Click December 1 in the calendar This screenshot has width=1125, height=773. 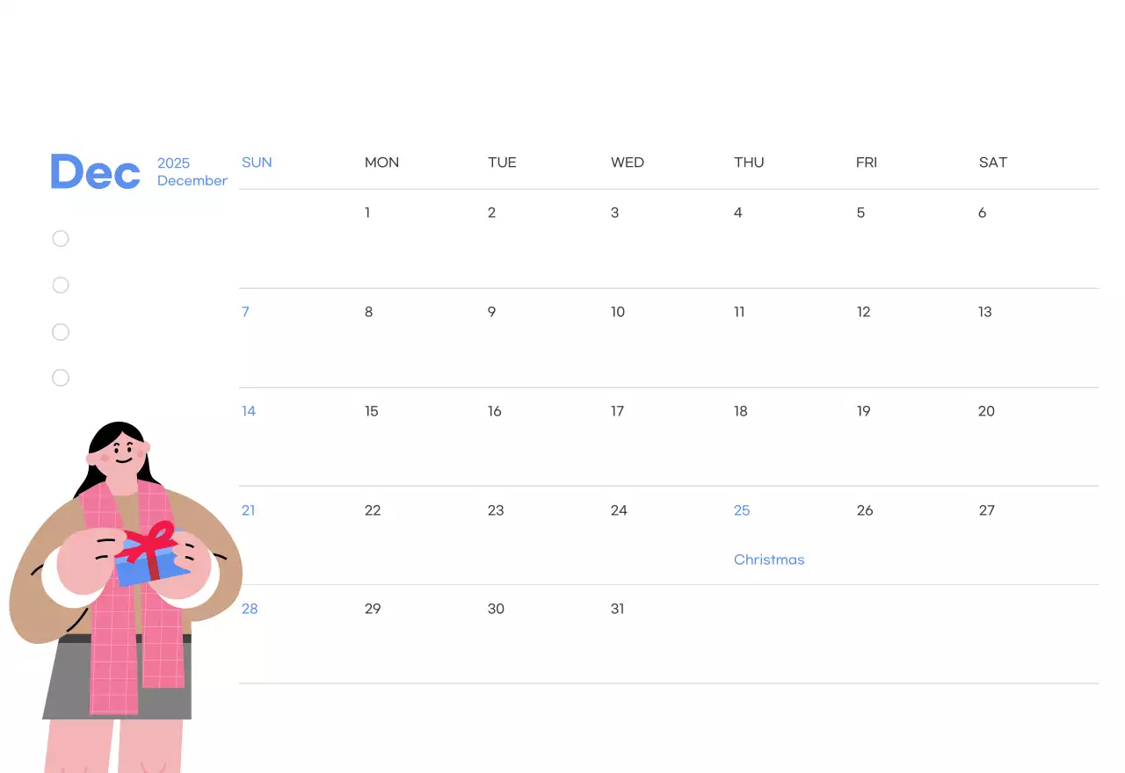367,213
